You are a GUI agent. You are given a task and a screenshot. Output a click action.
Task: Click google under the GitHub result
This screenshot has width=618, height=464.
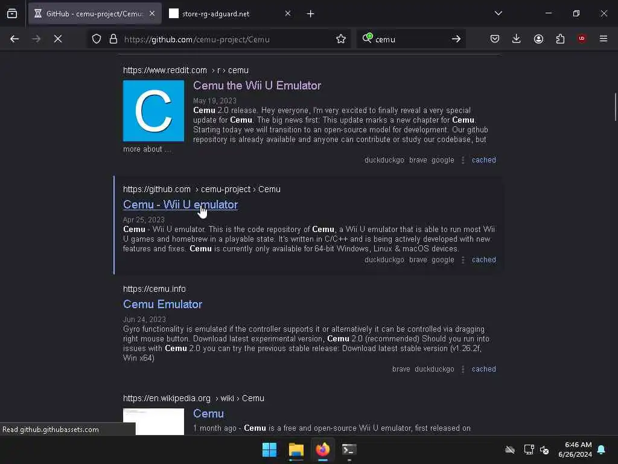442,260
